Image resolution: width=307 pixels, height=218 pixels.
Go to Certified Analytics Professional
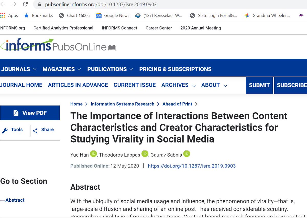(x=63, y=28)
